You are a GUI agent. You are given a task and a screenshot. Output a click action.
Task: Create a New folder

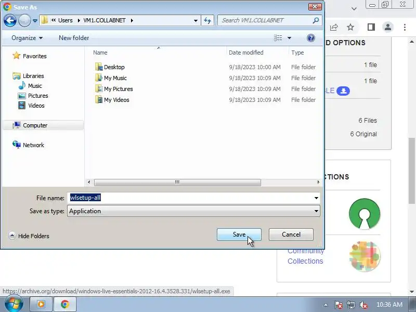[74, 38]
